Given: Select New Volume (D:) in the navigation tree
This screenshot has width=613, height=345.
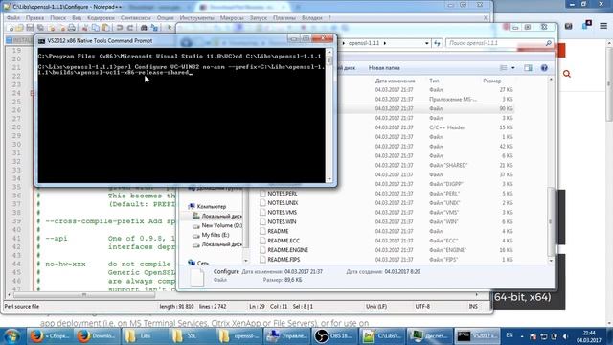Looking at the screenshot, I should pos(221,226).
